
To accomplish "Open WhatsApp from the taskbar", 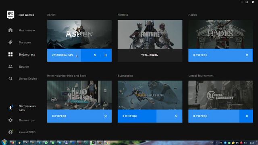I will [x=46, y=143].
